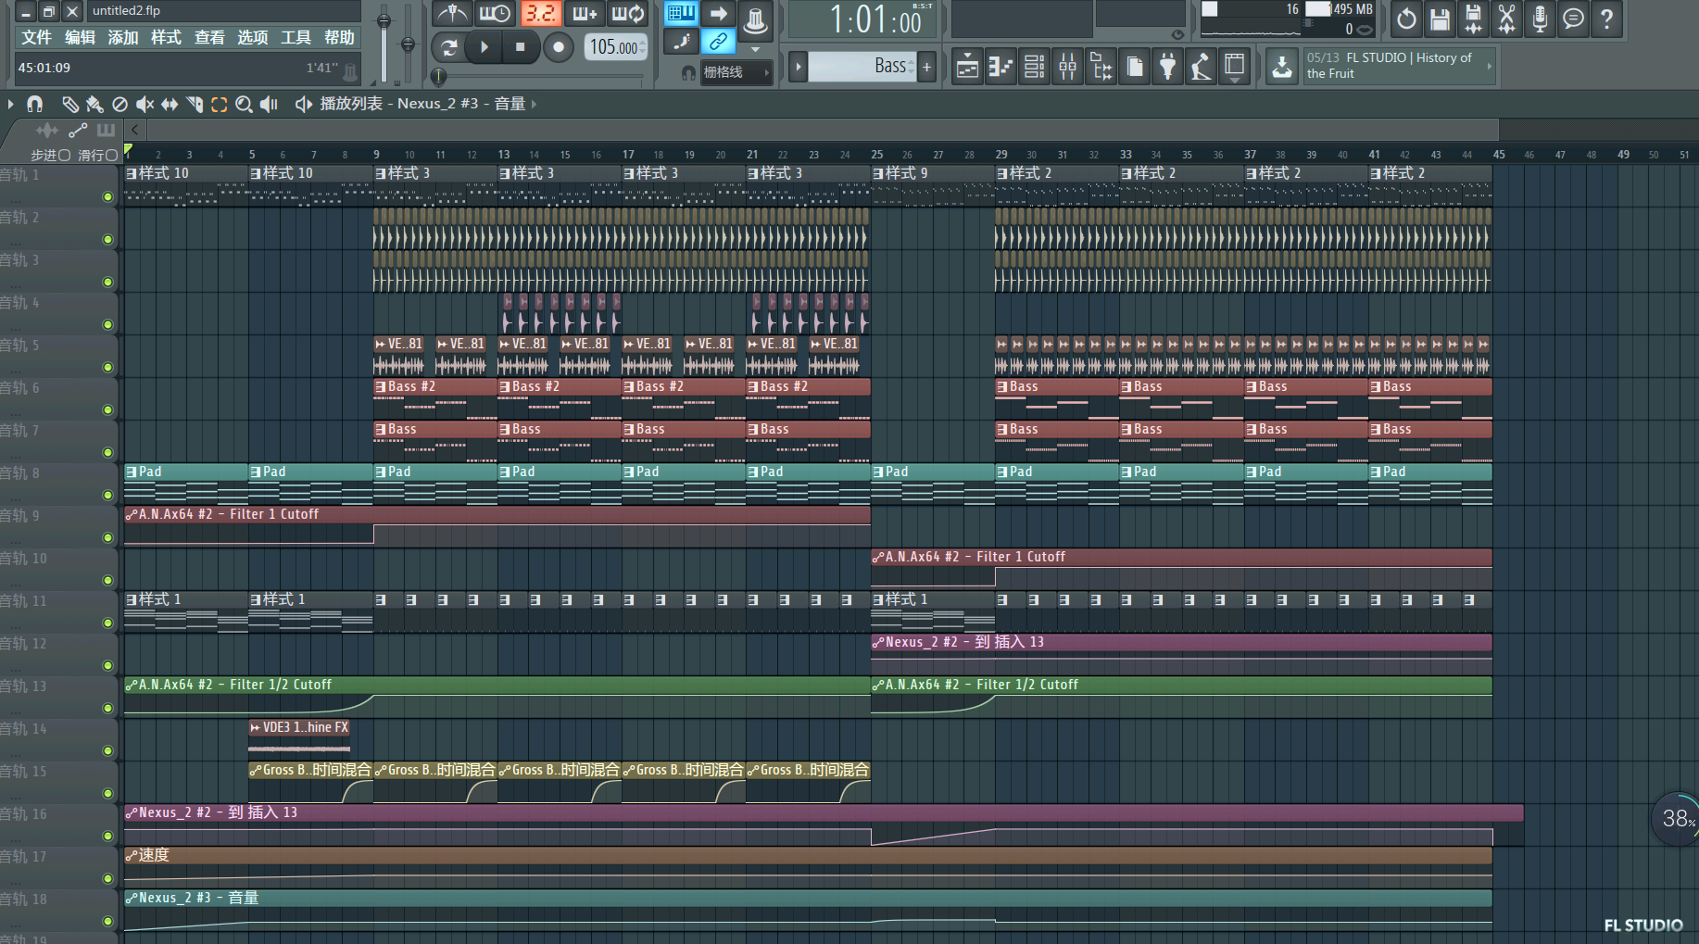Toggle loop recording icon
Viewport: 1699px width, 944px height.
point(627,14)
